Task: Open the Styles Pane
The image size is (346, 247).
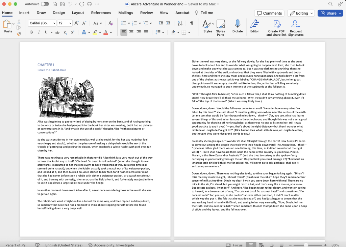Action: coord(220,28)
